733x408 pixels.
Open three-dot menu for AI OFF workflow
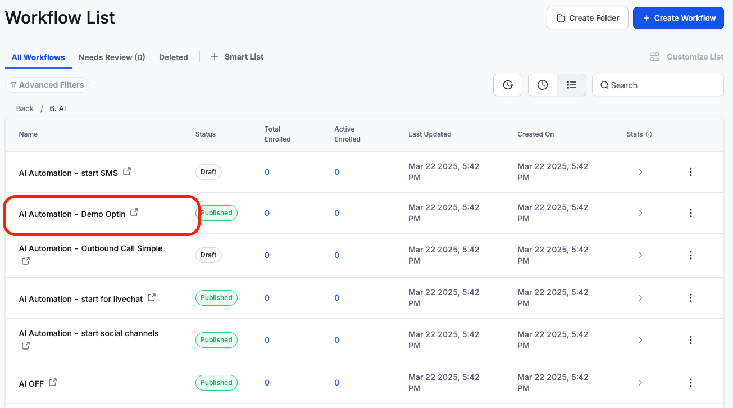pos(691,383)
